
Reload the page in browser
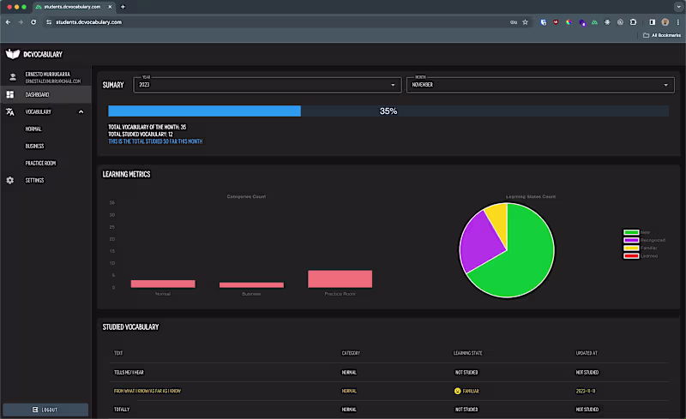pos(33,21)
